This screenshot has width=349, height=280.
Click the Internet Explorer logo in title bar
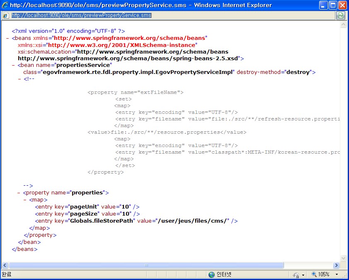click(x=5, y=5)
